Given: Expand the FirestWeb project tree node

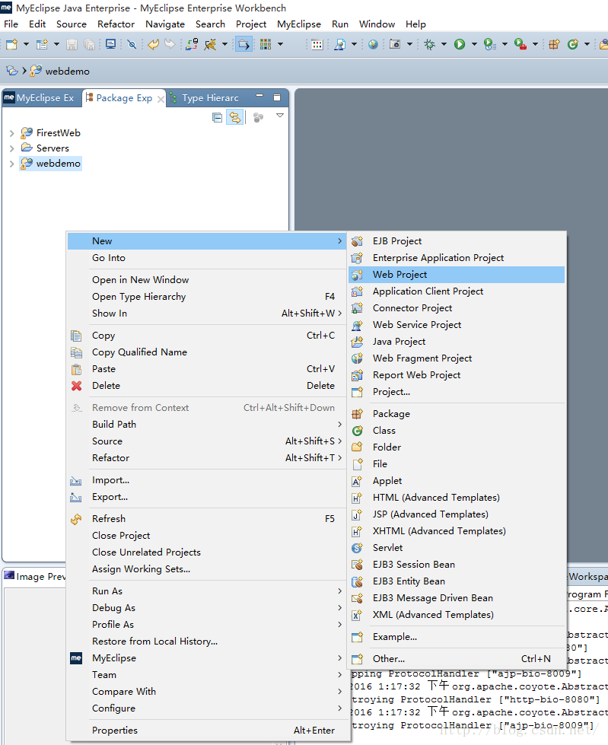Looking at the screenshot, I should (12, 133).
